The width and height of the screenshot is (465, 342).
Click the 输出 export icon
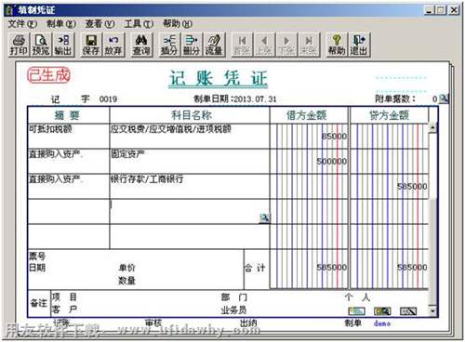(x=63, y=46)
